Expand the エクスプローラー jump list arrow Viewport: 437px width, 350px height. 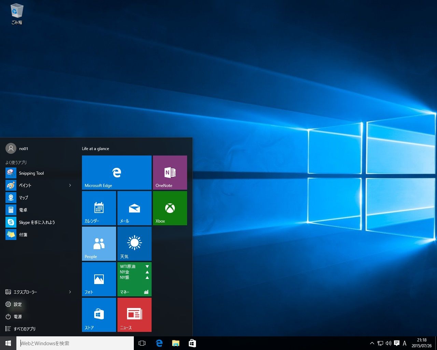(70, 292)
